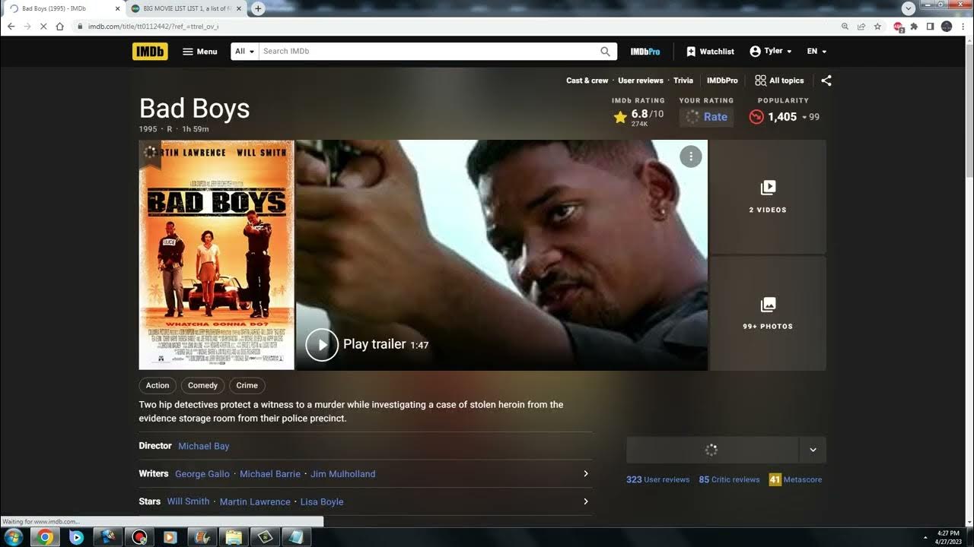Open the 85 Critic reviews link
Screen dimensions: 974x547
tap(729, 479)
